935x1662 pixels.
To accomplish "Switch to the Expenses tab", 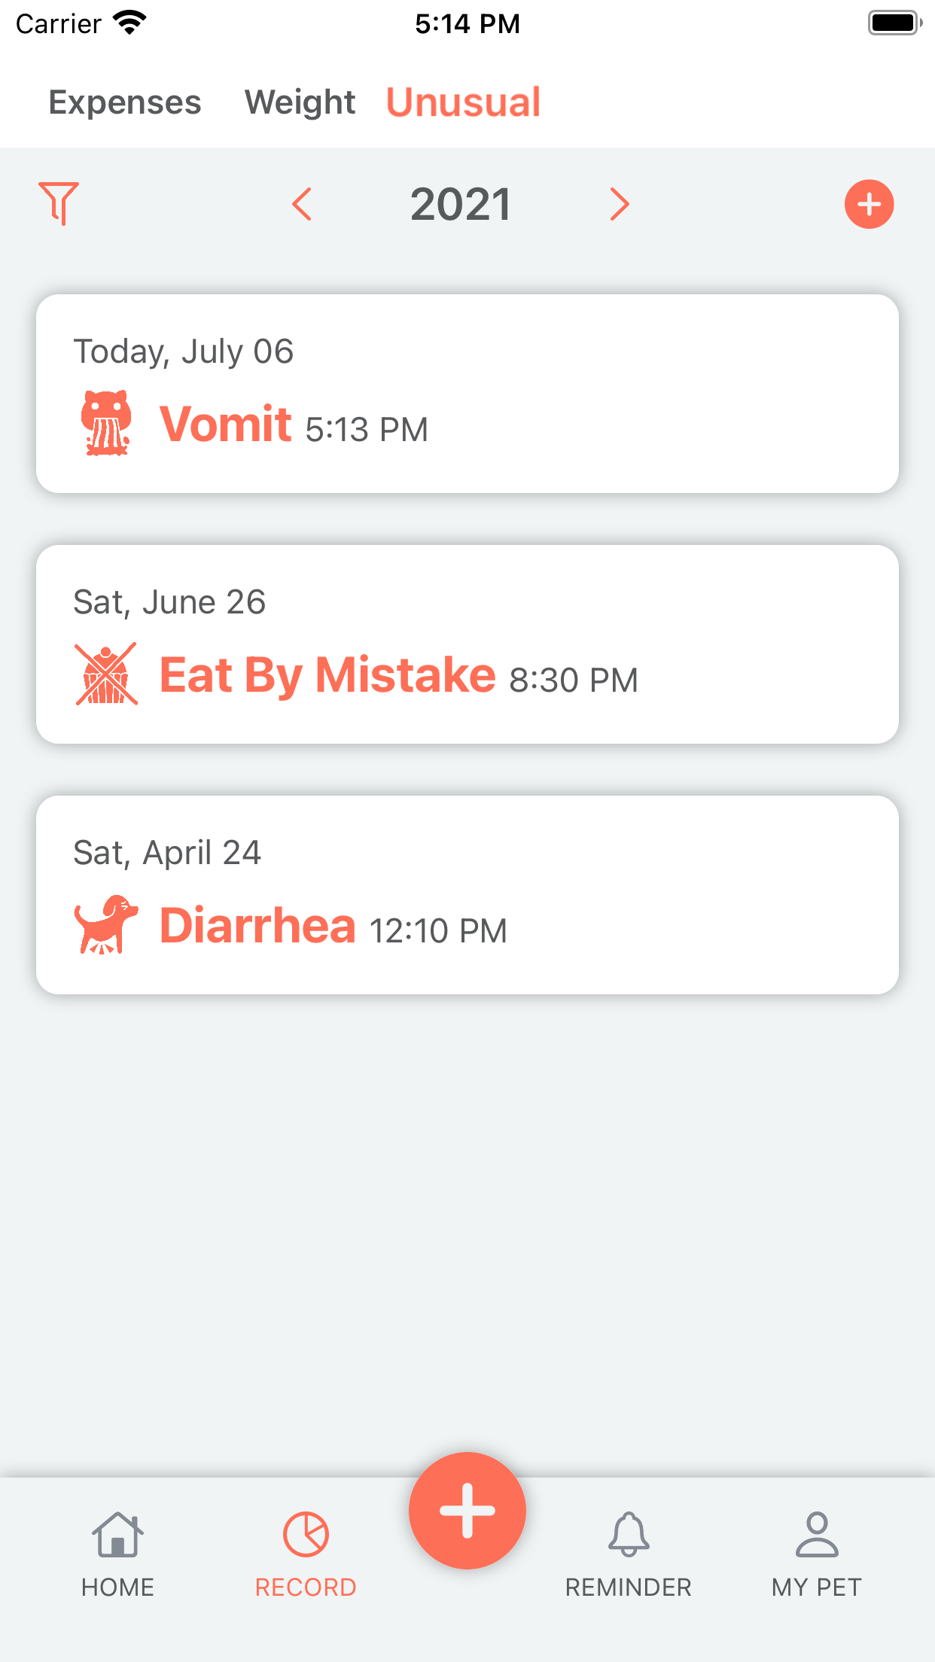I will pos(125,102).
